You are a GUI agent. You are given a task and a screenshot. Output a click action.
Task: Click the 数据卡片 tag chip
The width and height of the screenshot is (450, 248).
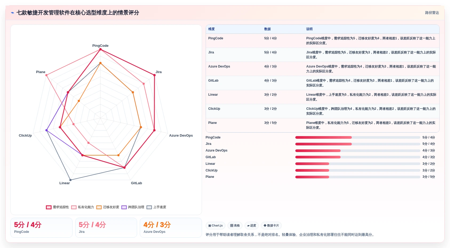tap(271, 225)
